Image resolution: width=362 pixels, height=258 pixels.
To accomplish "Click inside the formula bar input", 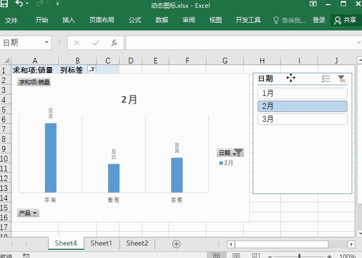I will tap(240, 43).
